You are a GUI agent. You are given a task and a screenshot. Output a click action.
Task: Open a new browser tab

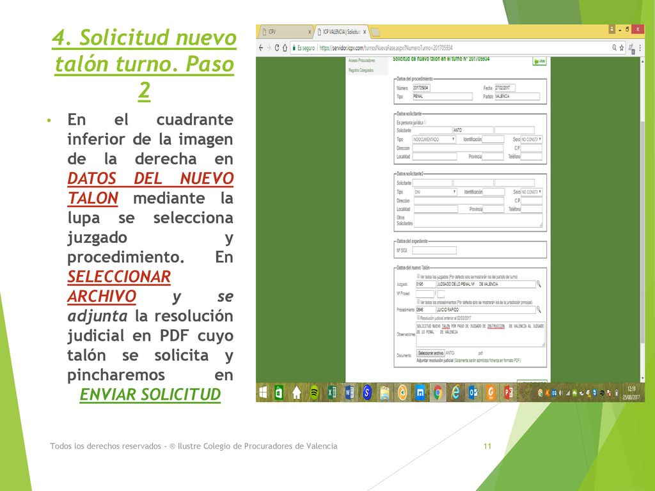(375, 32)
